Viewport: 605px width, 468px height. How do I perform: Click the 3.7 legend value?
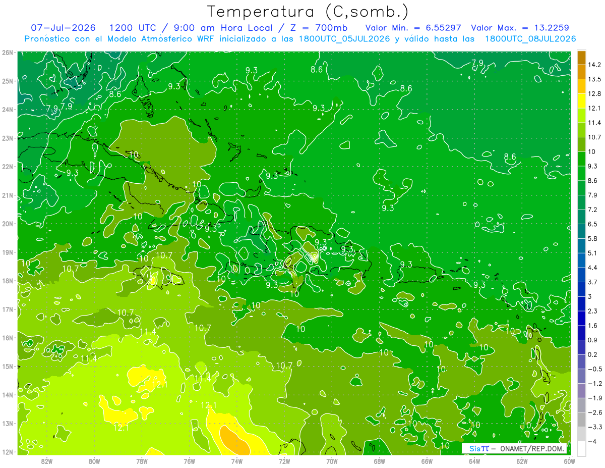[593, 282]
